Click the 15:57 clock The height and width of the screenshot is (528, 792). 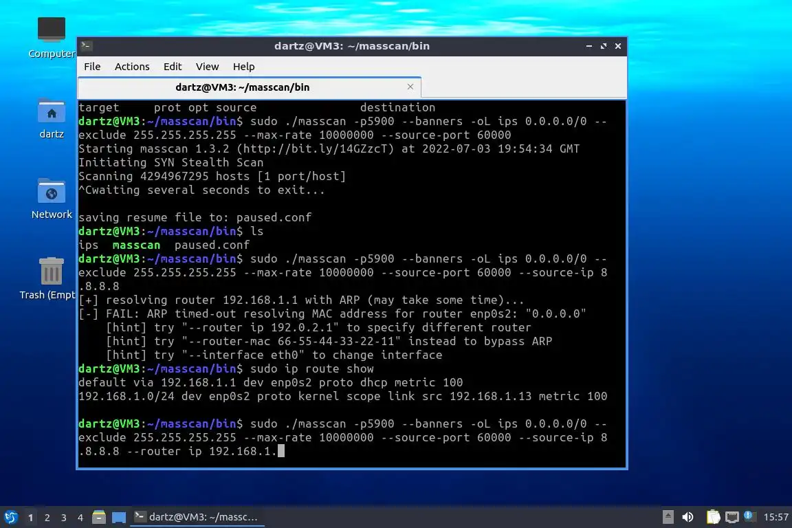(775, 517)
